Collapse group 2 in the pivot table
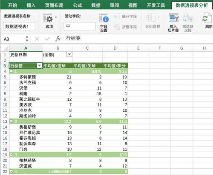Screen dimensions: 213x175 pyautogui.click(x=12, y=121)
